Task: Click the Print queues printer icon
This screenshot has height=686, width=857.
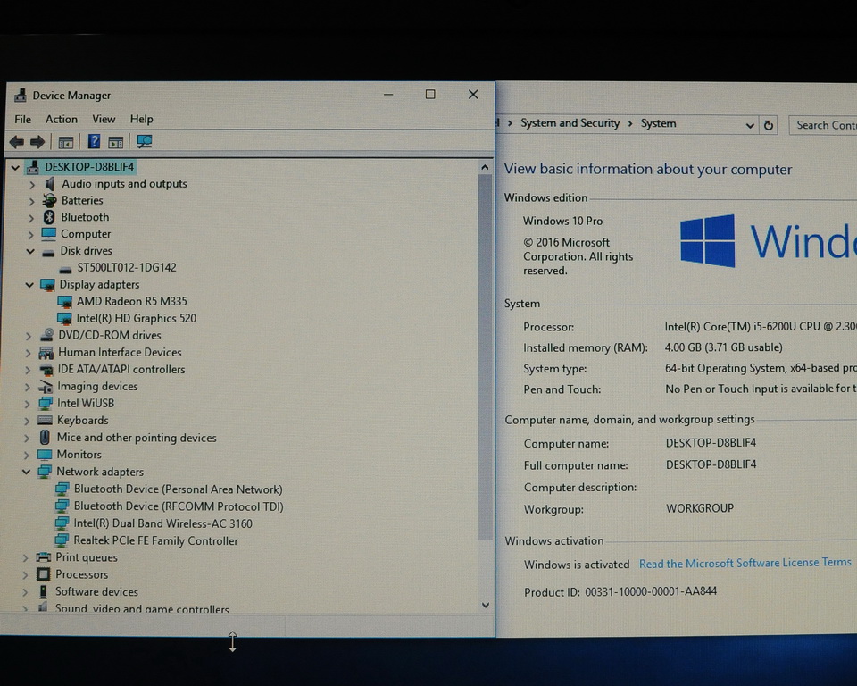Action: coord(44,556)
